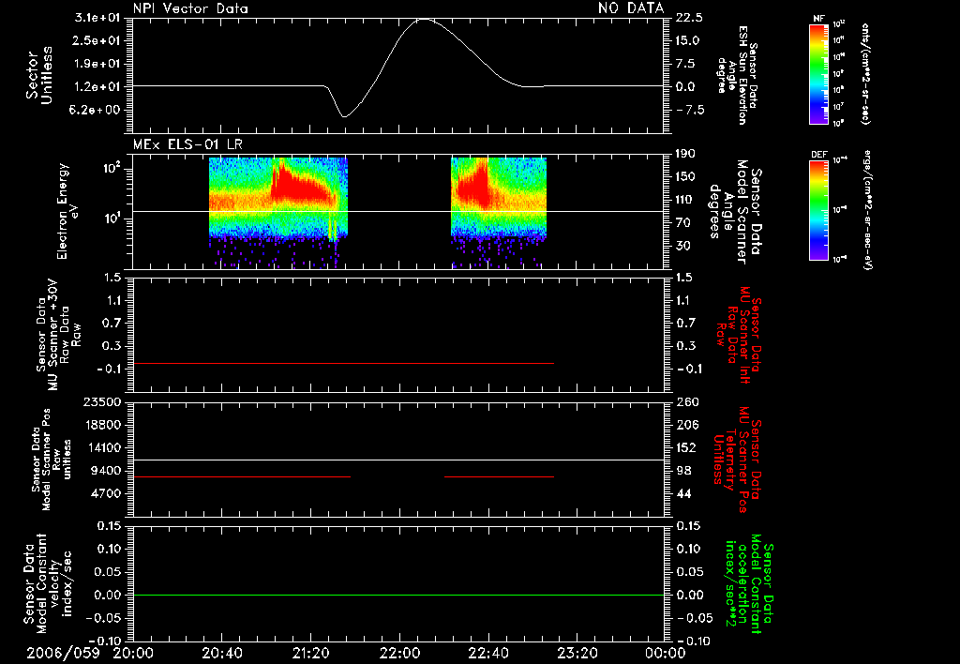Click the '9400' scanner position tick value
The image size is (960, 664).
click(x=106, y=471)
